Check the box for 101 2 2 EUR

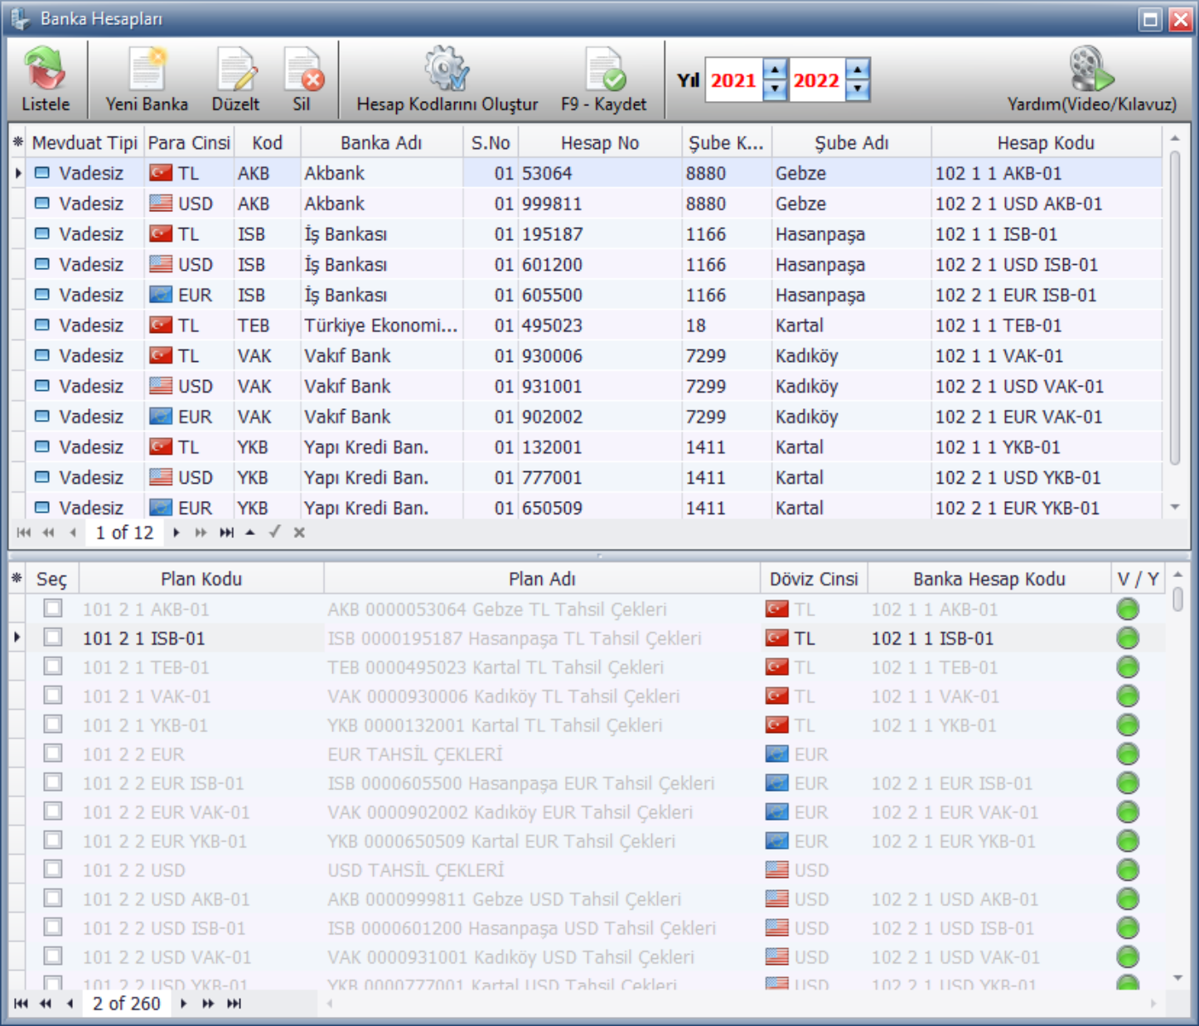coord(53,754)
